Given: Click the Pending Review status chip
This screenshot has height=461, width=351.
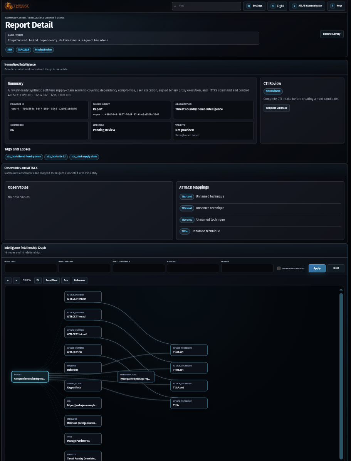Looking at the screenshot, I should pos(43,50).
